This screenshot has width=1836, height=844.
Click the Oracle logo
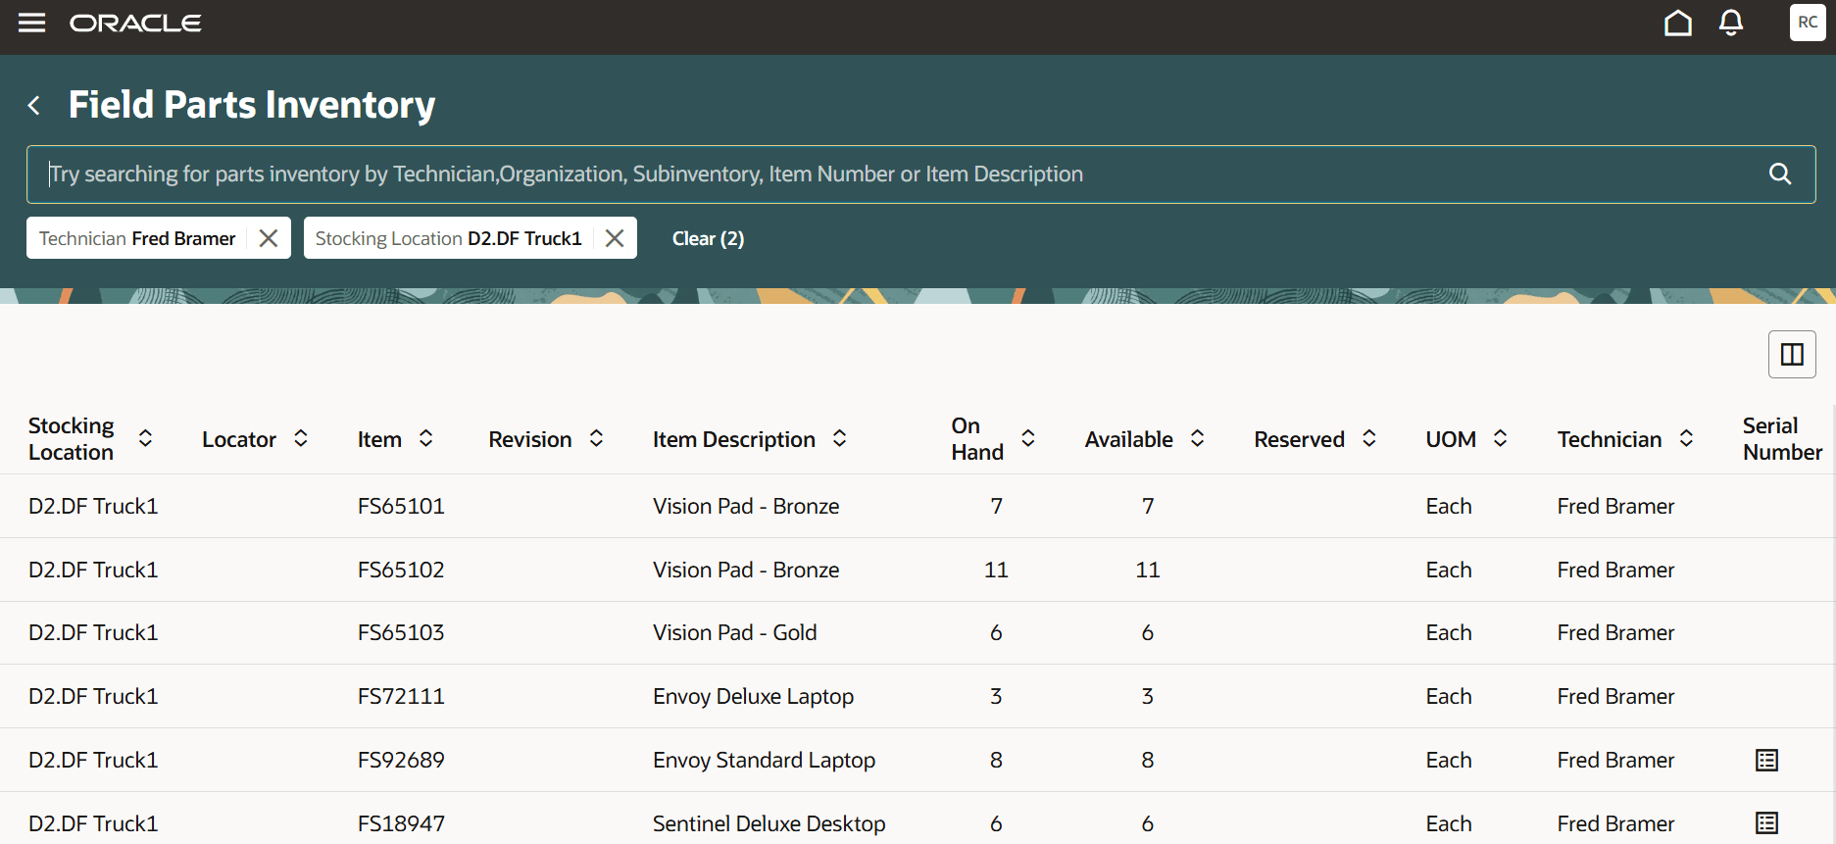click(135, 23)
